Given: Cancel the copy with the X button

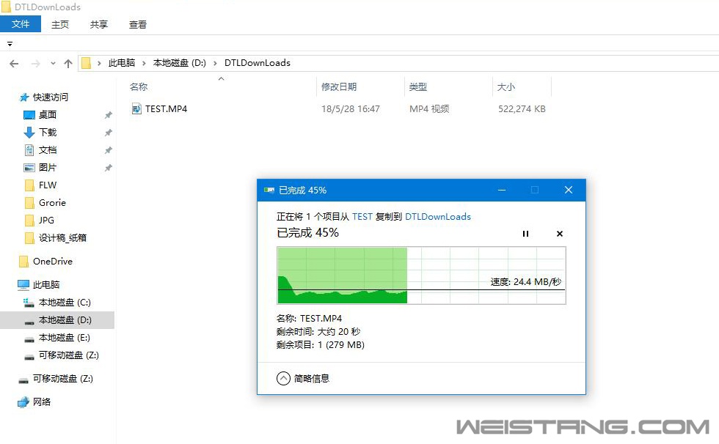Looking at the screenshot, I should (x=560, y=234).
